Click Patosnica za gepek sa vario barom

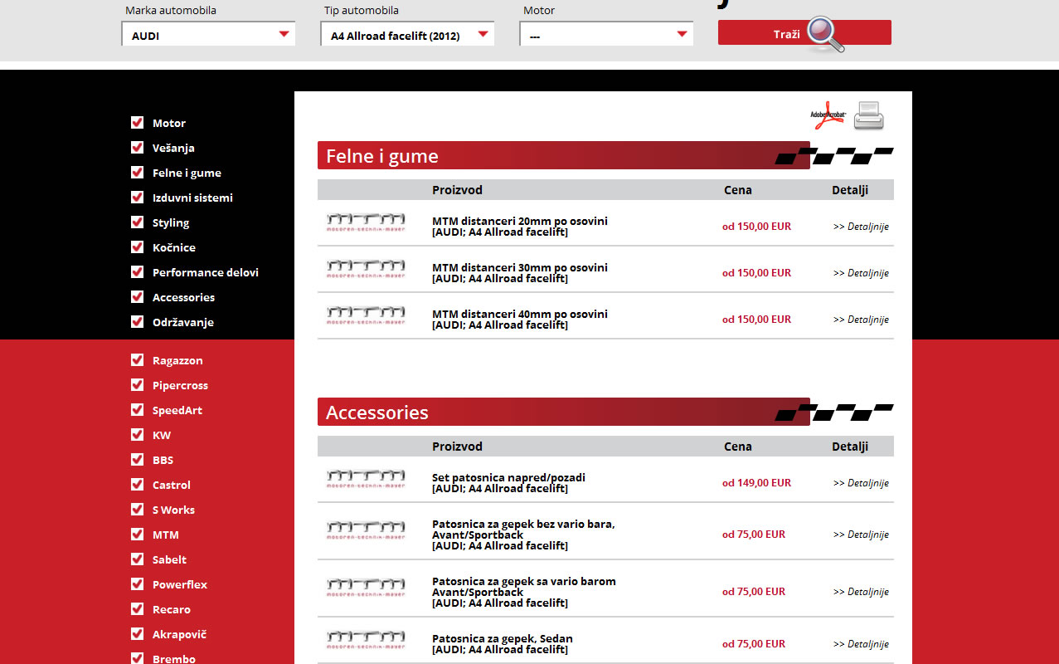(524, 587)
